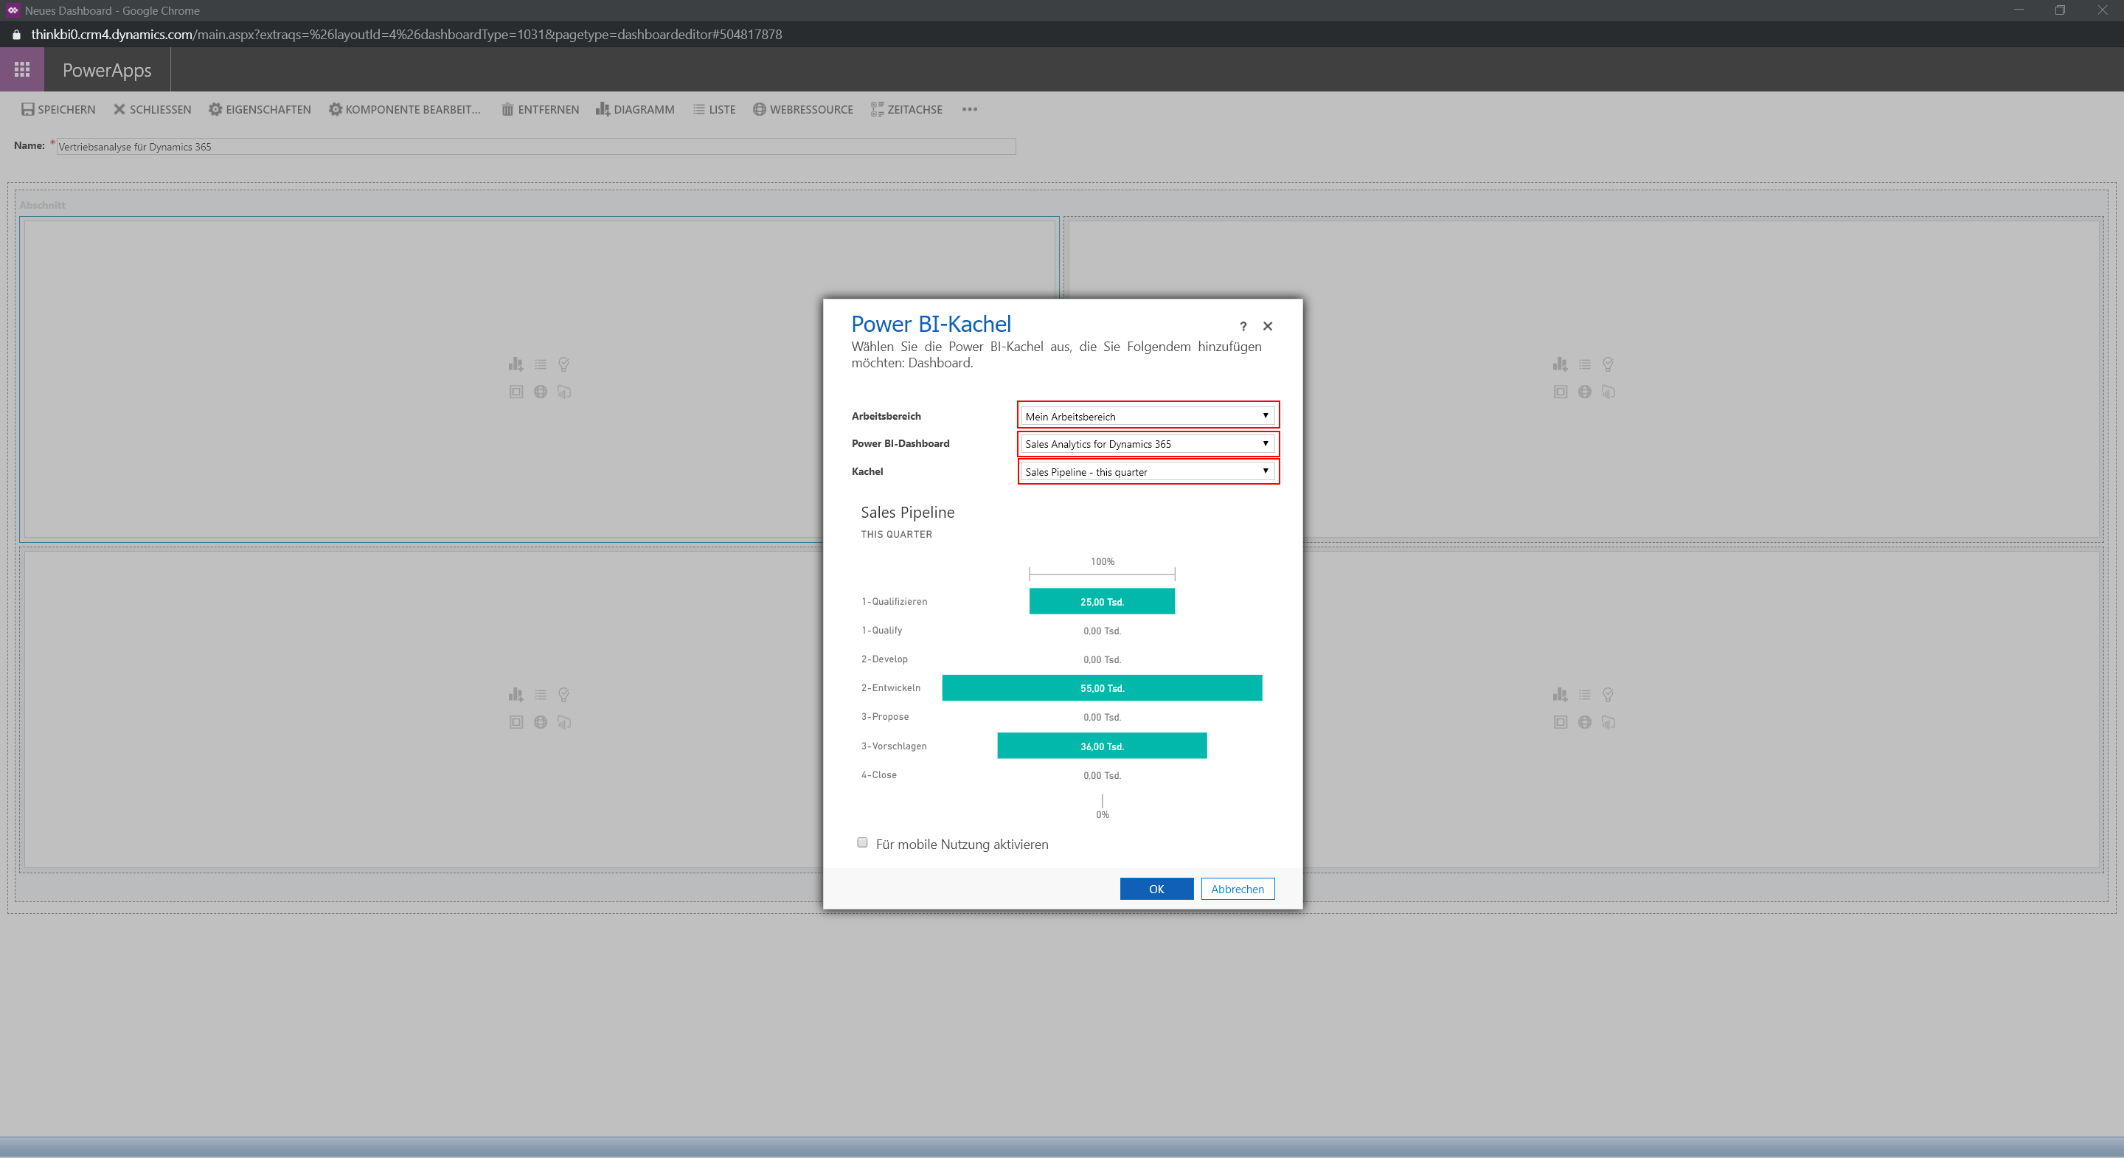Insert a Power BI tile in the top-right cell

[x=1608, y=392]
